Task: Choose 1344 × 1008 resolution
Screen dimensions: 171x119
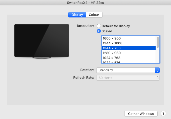Action: click(x=129, y=43)
